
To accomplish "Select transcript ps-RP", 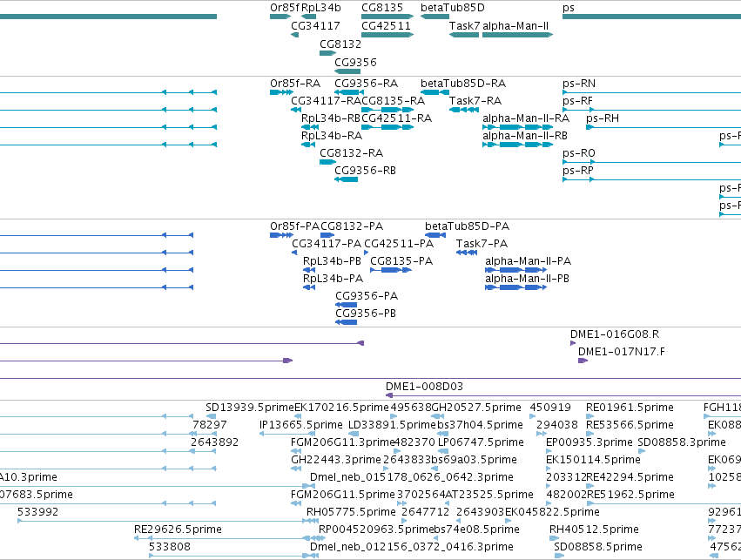I will 578,171.
